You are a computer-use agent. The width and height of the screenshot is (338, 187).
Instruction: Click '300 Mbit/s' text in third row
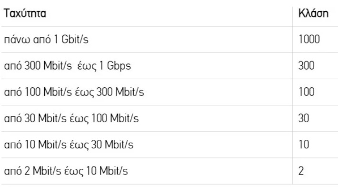120,92
